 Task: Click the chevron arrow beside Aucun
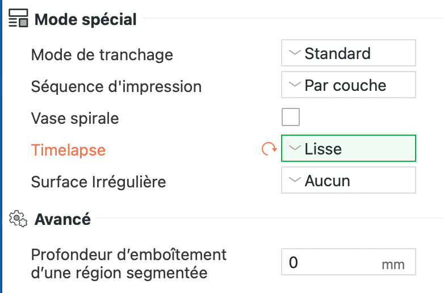point(294,181)
